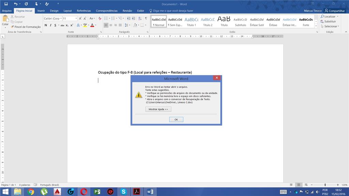Apply strikethrough abc formatting
Viewport: 349px width, 196px height.
(62, 25)
